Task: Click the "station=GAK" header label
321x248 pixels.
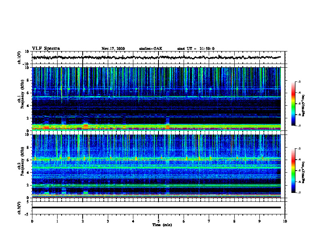Action: (151, 49)
